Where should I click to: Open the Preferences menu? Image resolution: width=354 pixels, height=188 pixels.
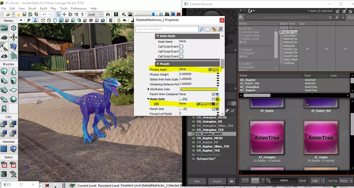[79, 9]
